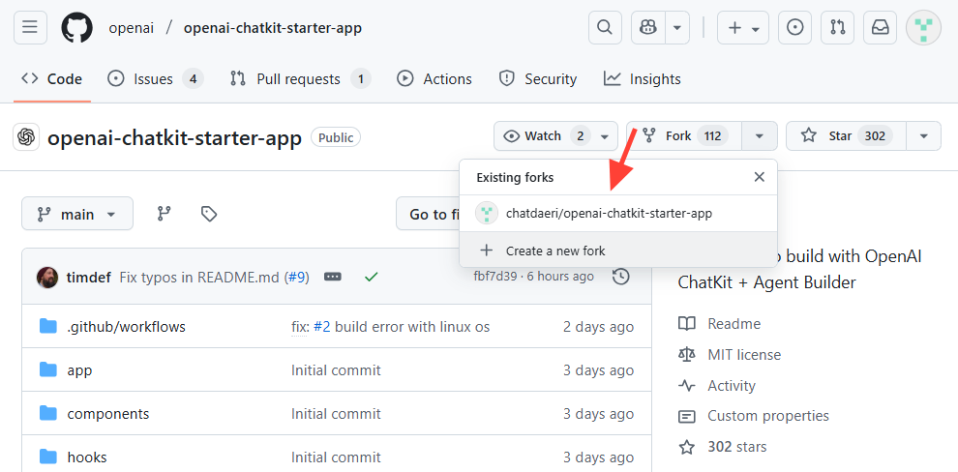The image size is (958, 472).
Task: Star the repository
Action: coord(846,135)
